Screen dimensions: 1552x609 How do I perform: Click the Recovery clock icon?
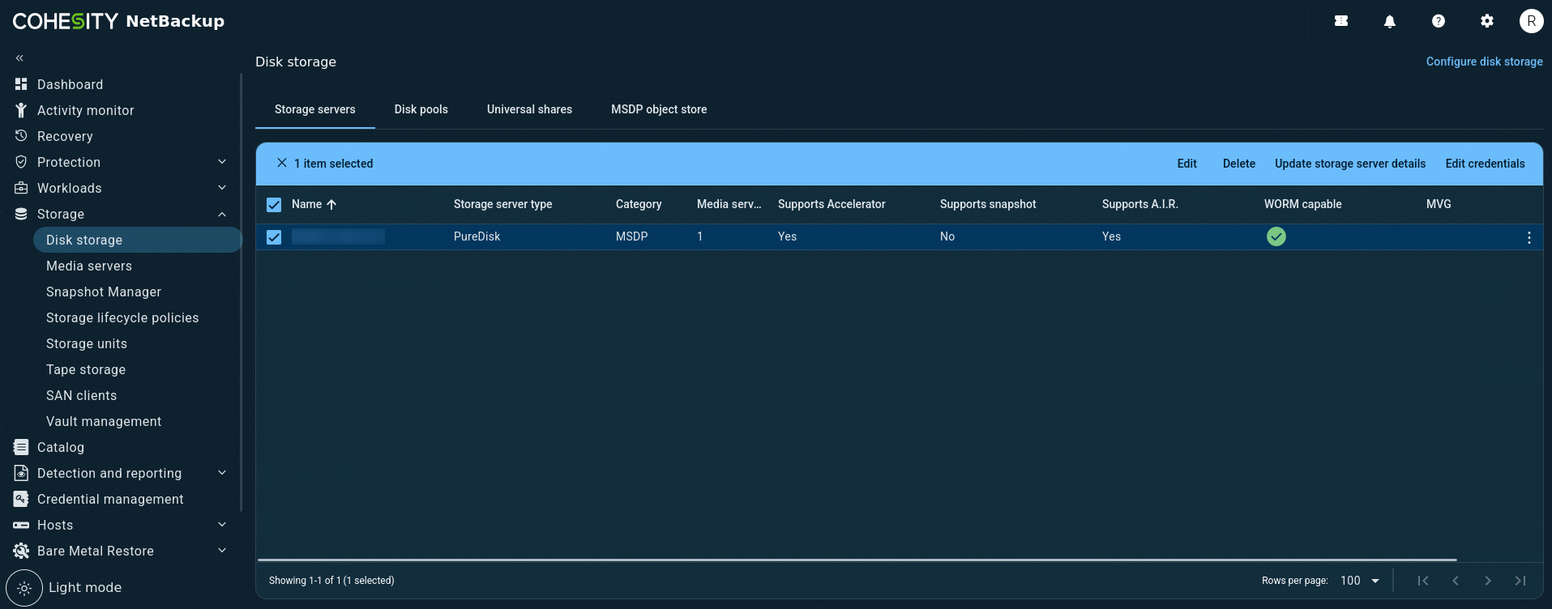(x=21, y=136)
